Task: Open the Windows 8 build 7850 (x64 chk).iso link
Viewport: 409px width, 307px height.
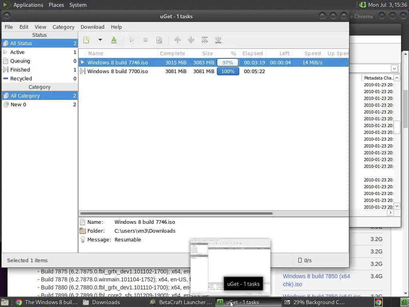Action: click(x=316, y=280)
